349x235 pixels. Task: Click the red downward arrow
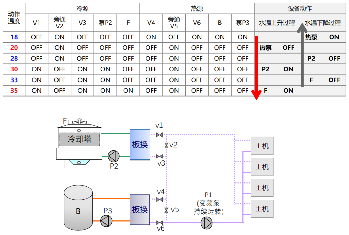coord(256,68)
